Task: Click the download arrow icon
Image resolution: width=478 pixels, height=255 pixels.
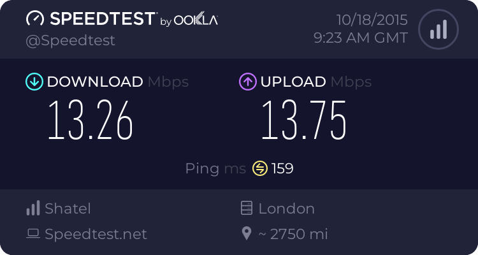Action: point(34,82)
